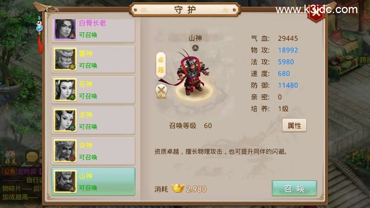The height and width of the screenshot is (208, 370).
Task: Select the 雷神 guardian portrait
Action: click(x=66, y=59)
